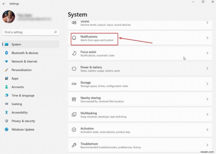Click the Apps grid icon in sidebar
Image resolution: width=216 pixels, height=154 pixels.
pyautogui.click(x=6, y=78)
